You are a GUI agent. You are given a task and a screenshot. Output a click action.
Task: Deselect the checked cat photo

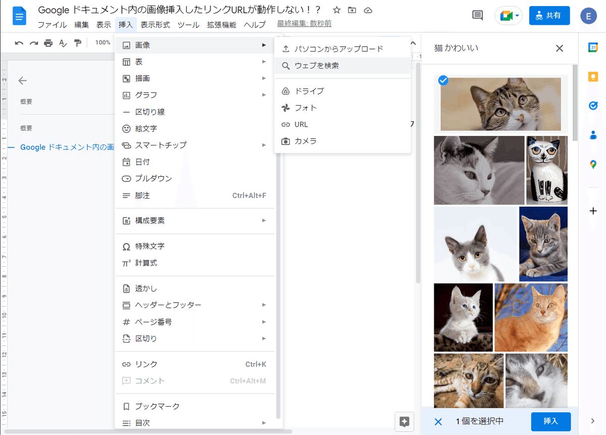point(443,80)
